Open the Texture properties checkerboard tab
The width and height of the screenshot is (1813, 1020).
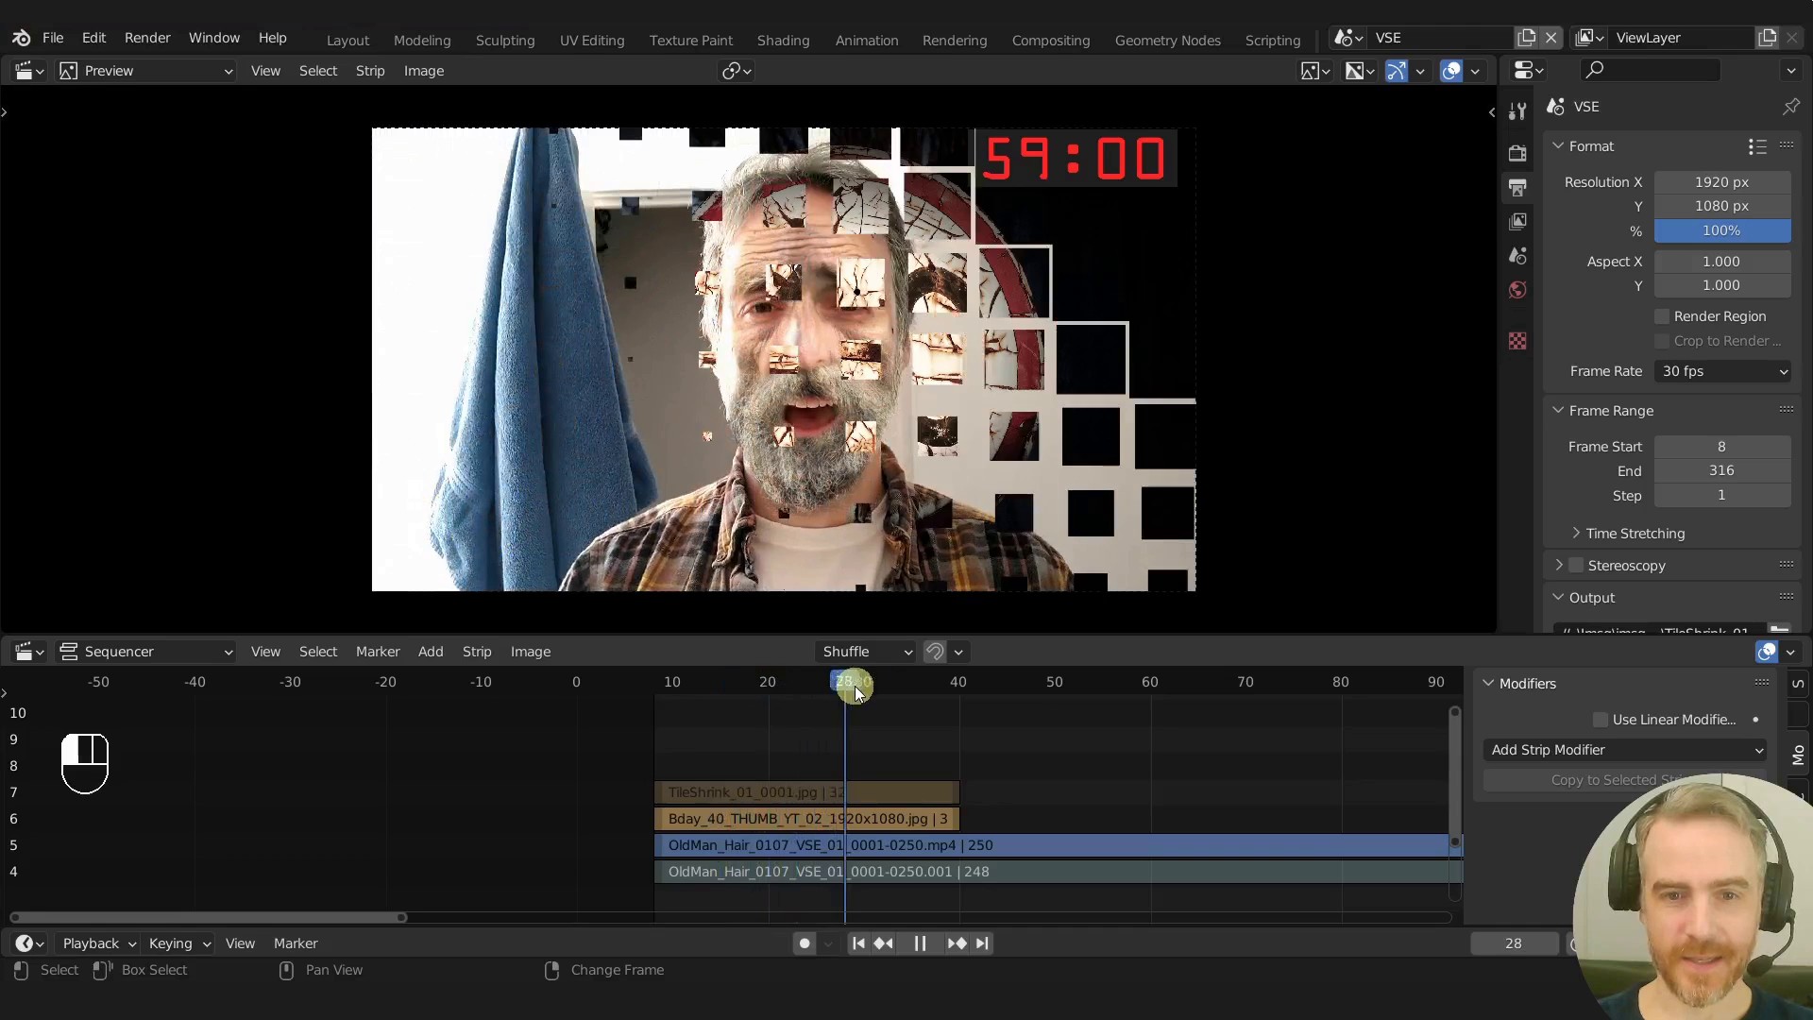pos(1517,341)
